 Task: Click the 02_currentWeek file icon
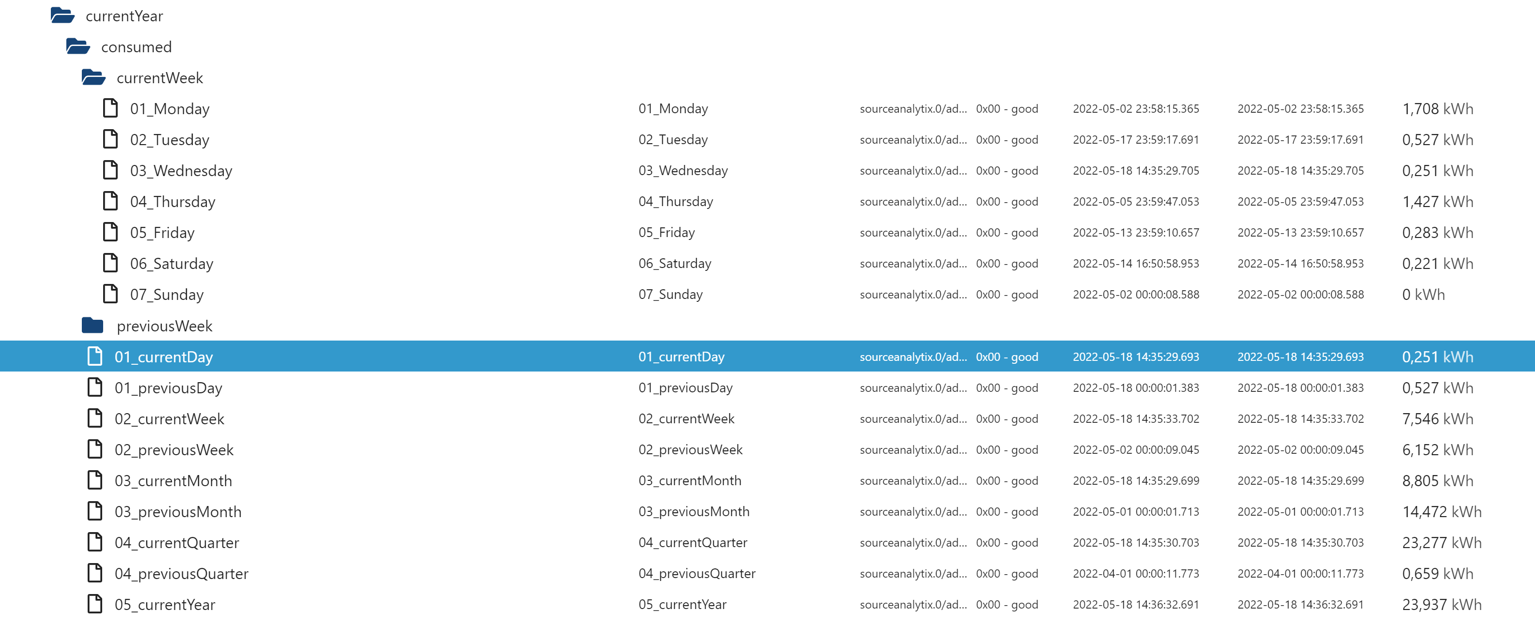(x=95, y=418)
